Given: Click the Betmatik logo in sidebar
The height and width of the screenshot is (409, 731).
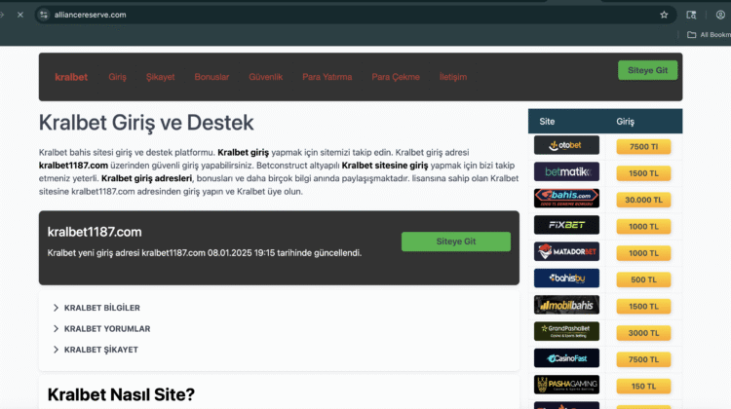Looking at the screenshot, I should [566, 172].
